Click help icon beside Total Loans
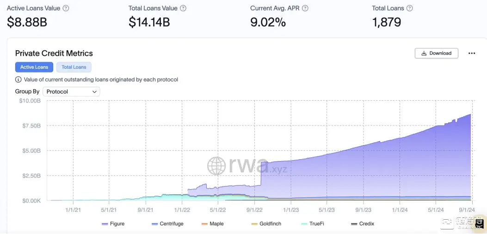 tap(409, 8)
